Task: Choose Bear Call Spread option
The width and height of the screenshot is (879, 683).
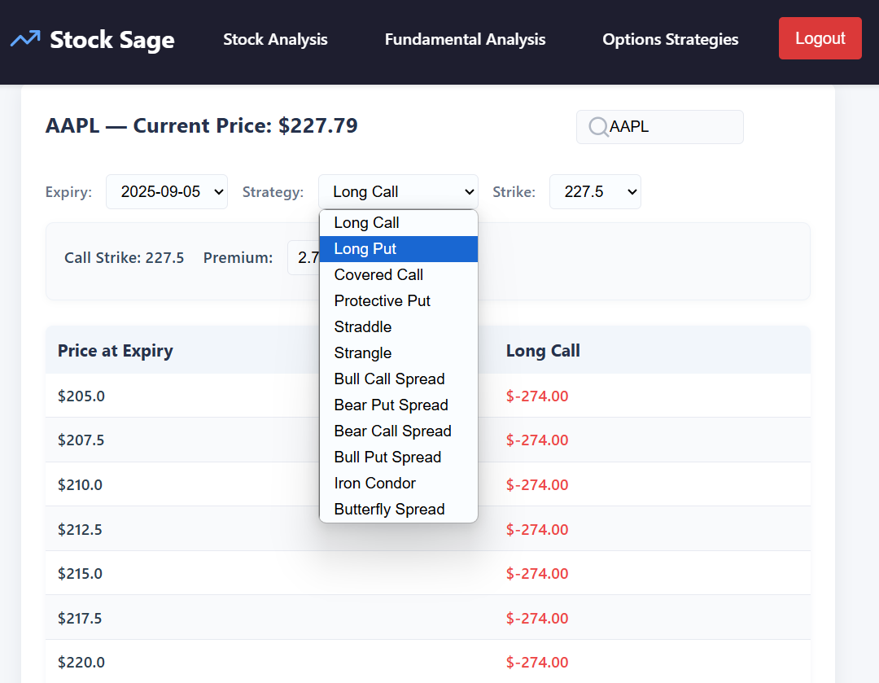Action: [399, 431]
